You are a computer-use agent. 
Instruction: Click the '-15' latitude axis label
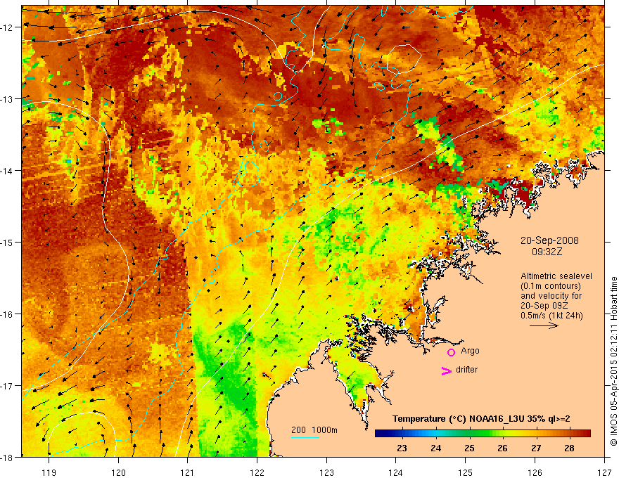[7, 242]
